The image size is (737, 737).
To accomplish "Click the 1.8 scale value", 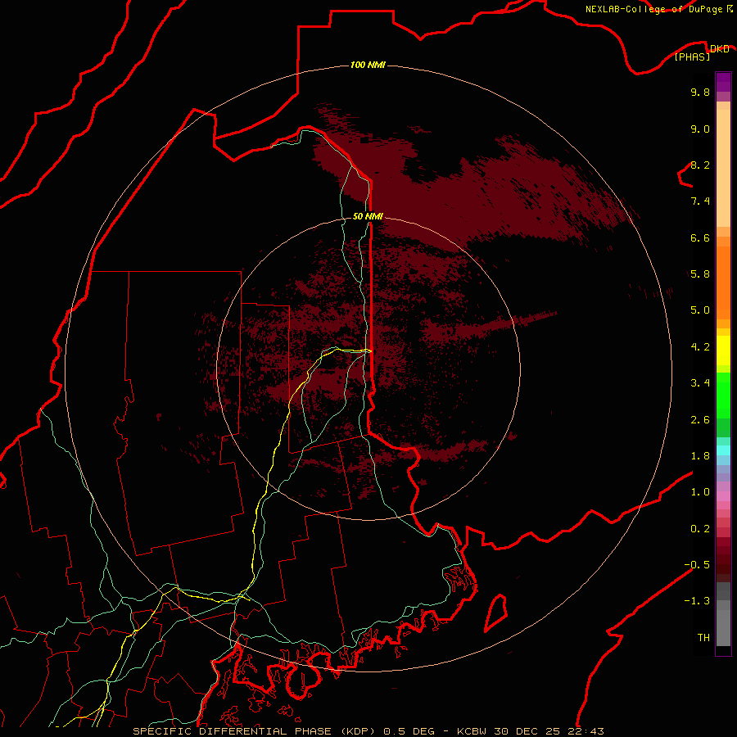I will coord(700,456).
